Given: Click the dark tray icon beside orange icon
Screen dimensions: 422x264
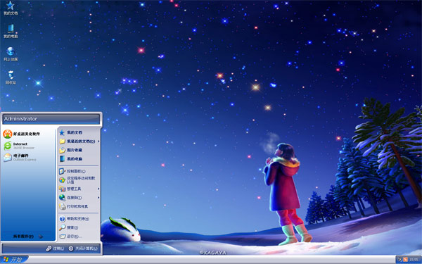Looking at the screenshot, I should coord(400,260).
